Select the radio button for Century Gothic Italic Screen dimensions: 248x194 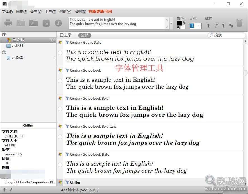click(60, 53)
